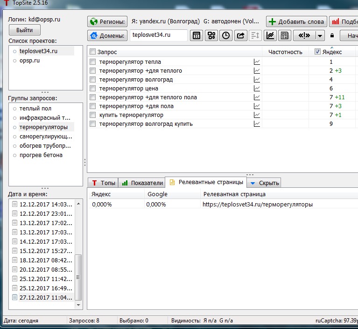Viewport: 358px width, 329px height.
Task: Check the 'терморегулятор +для теплого' row checkbox
Action: [92, 71]
